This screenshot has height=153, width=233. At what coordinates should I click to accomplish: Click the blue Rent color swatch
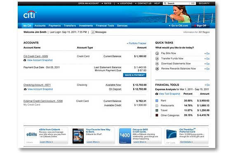pos(157,101)
